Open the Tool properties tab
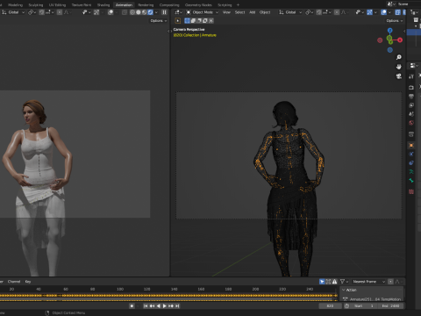The height and width of the screenshot is (316, 421). (x=411, y=76)
